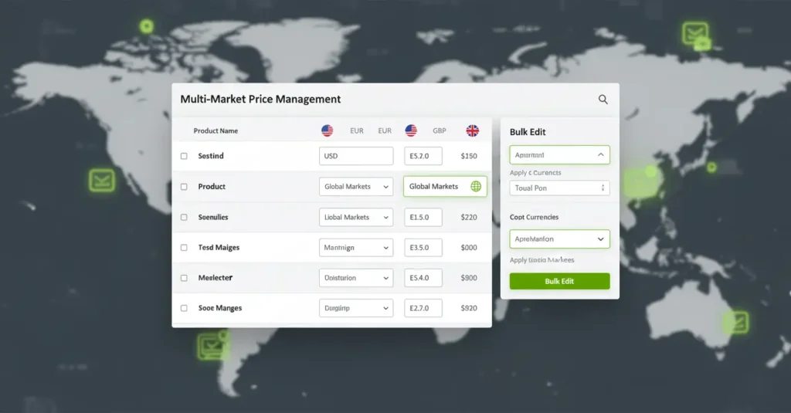Click the US flag next to Product Name header
Image resolution: width=791 pixels, height=413 pixels.
point(327,130)
